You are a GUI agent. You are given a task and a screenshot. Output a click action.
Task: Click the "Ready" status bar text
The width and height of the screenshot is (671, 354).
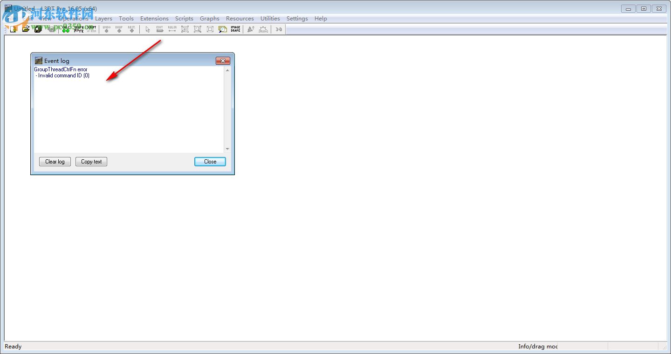(x=13, y=347)
